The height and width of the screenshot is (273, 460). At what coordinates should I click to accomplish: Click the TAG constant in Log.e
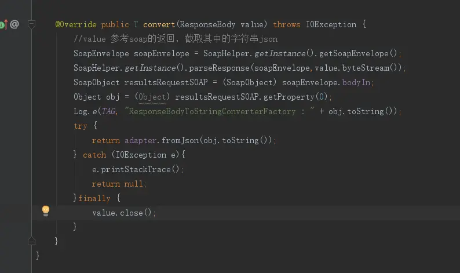click(108, 111)
